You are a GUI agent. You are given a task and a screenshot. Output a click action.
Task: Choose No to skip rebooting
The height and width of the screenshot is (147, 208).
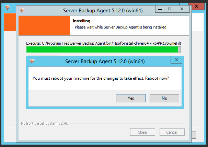tap(164, 98)
